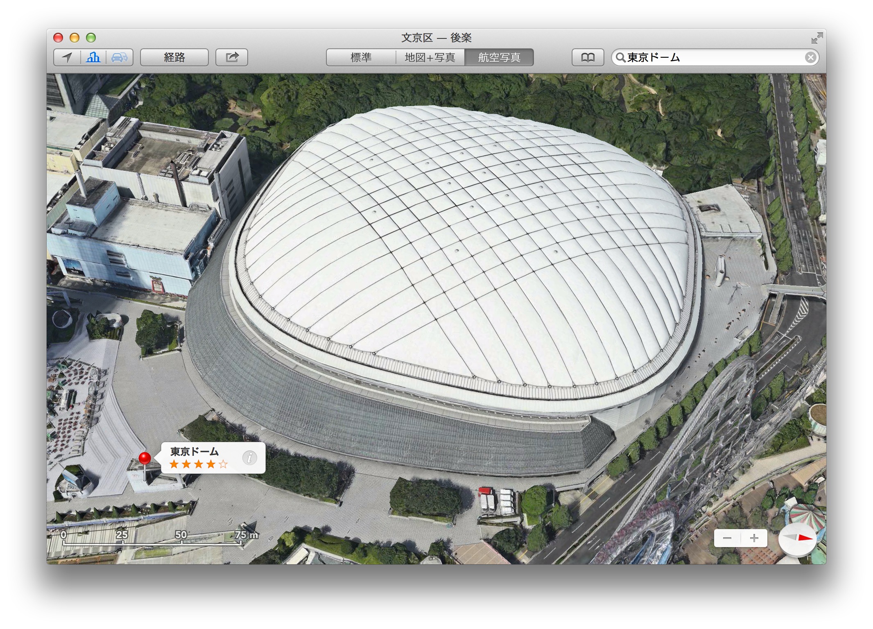Zoom in with the plus button
The image size is (873, 629).
click(754, 538)
